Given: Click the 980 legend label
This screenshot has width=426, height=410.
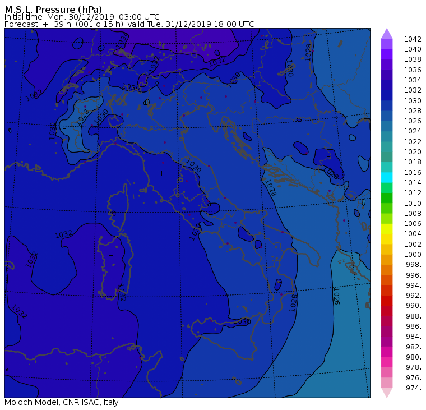Looking at the screenshot, I should coord(415,357).
